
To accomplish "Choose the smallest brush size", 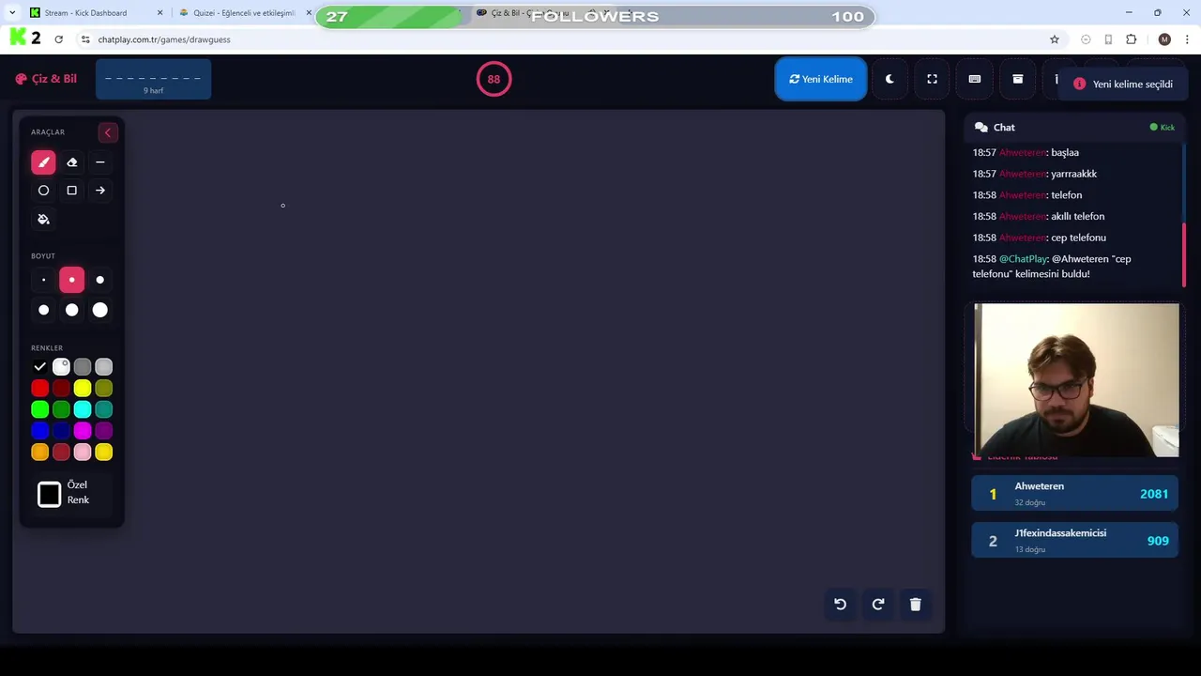I will 43,280.
